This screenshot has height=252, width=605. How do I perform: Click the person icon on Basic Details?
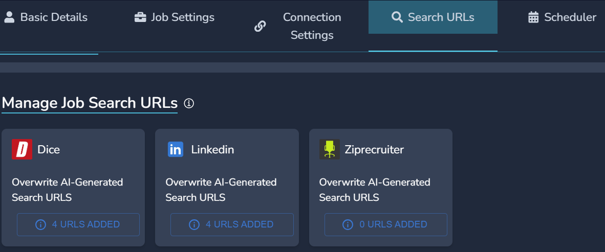click(9, 17)
